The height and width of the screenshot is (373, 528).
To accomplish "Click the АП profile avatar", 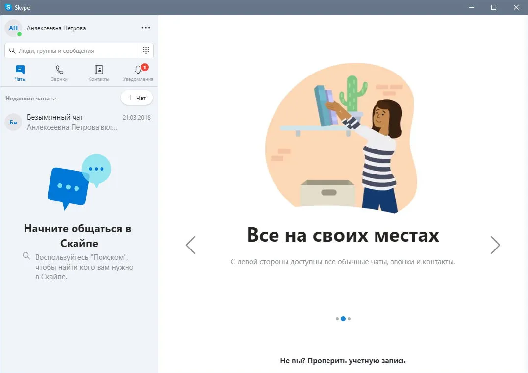I will pos(13,28).
